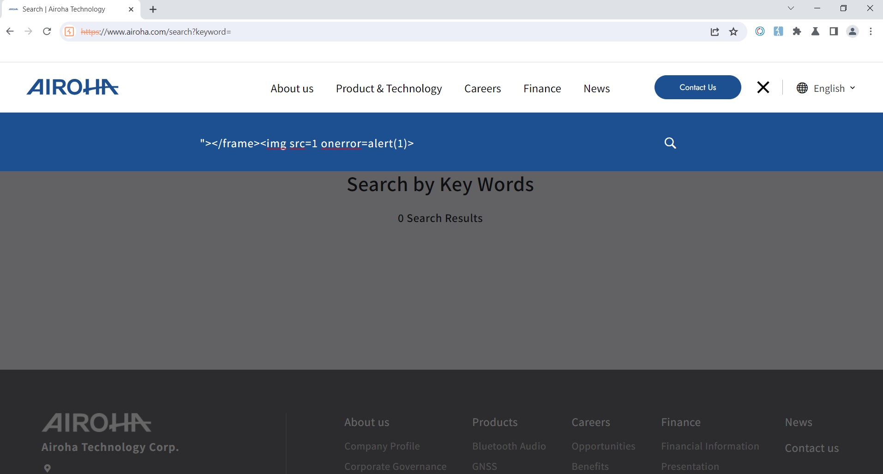This screenshot has width=883, height=474.
Task: Click the browser forward arrow
Action: coord(29,31)
